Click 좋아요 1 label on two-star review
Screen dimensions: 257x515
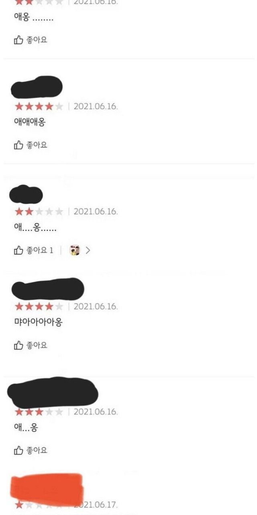tap(40, 250)
